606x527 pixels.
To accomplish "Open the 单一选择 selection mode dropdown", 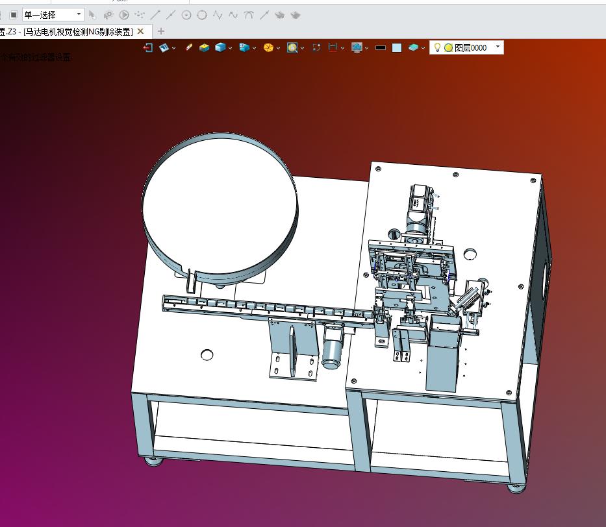I will tap(53, 15).
